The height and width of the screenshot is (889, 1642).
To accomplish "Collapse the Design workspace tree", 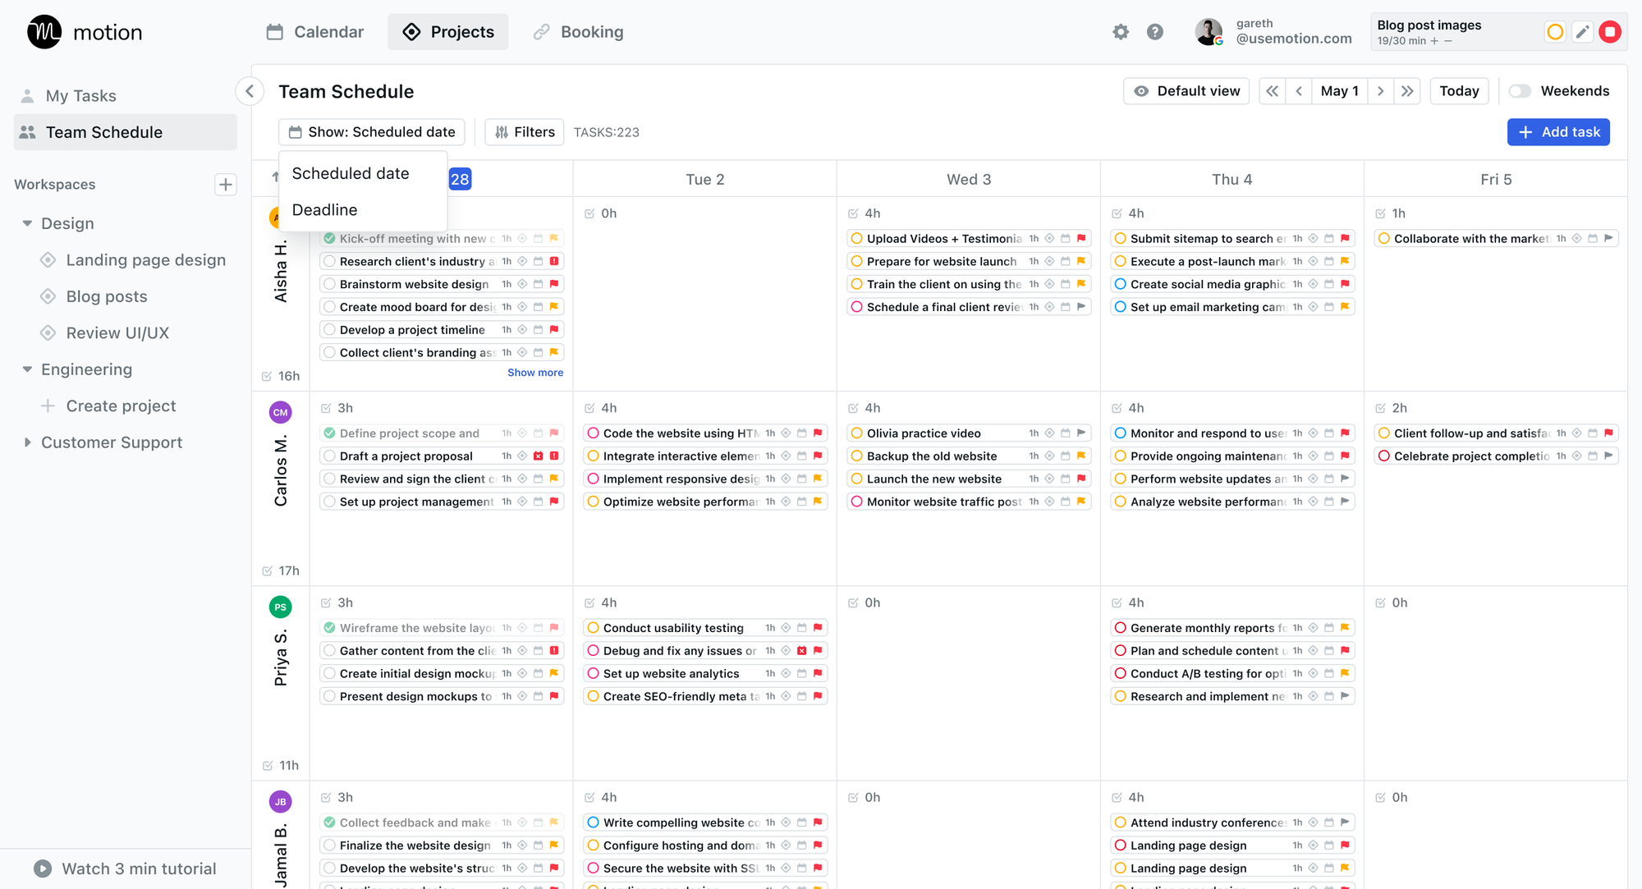I will (x=27, y=223).
